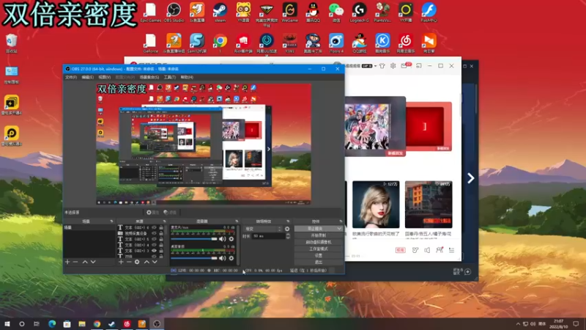Open the WeGame desktop shortcut

click(289, 12)
